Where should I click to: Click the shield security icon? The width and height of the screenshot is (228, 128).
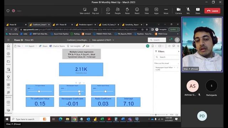coord(8,11)
